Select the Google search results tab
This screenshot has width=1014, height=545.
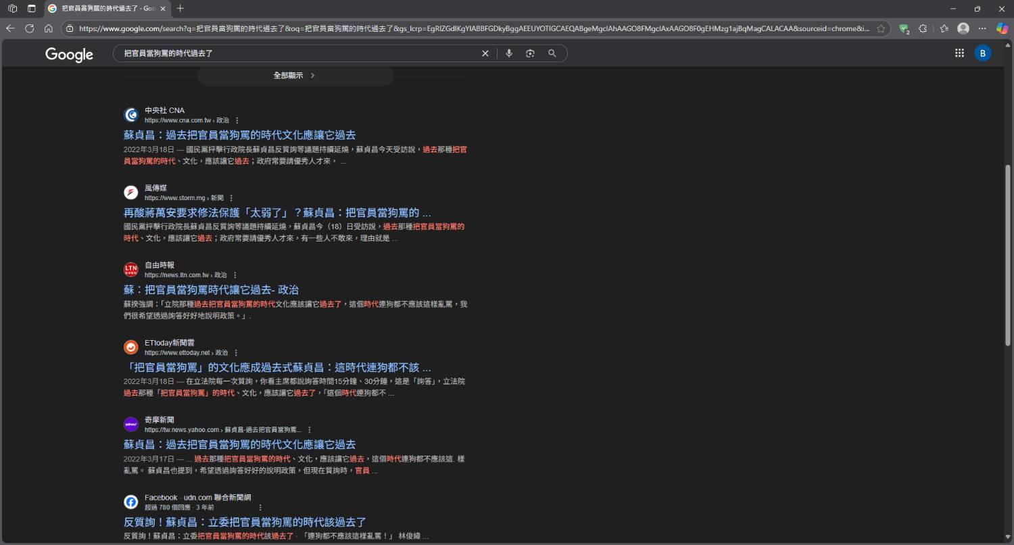pyautogui.click(x=107, y=9)
